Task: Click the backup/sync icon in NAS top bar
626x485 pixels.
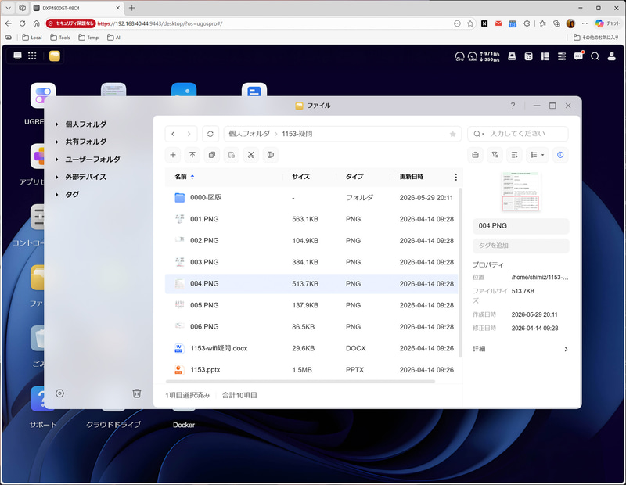Action: pos(528,56)
